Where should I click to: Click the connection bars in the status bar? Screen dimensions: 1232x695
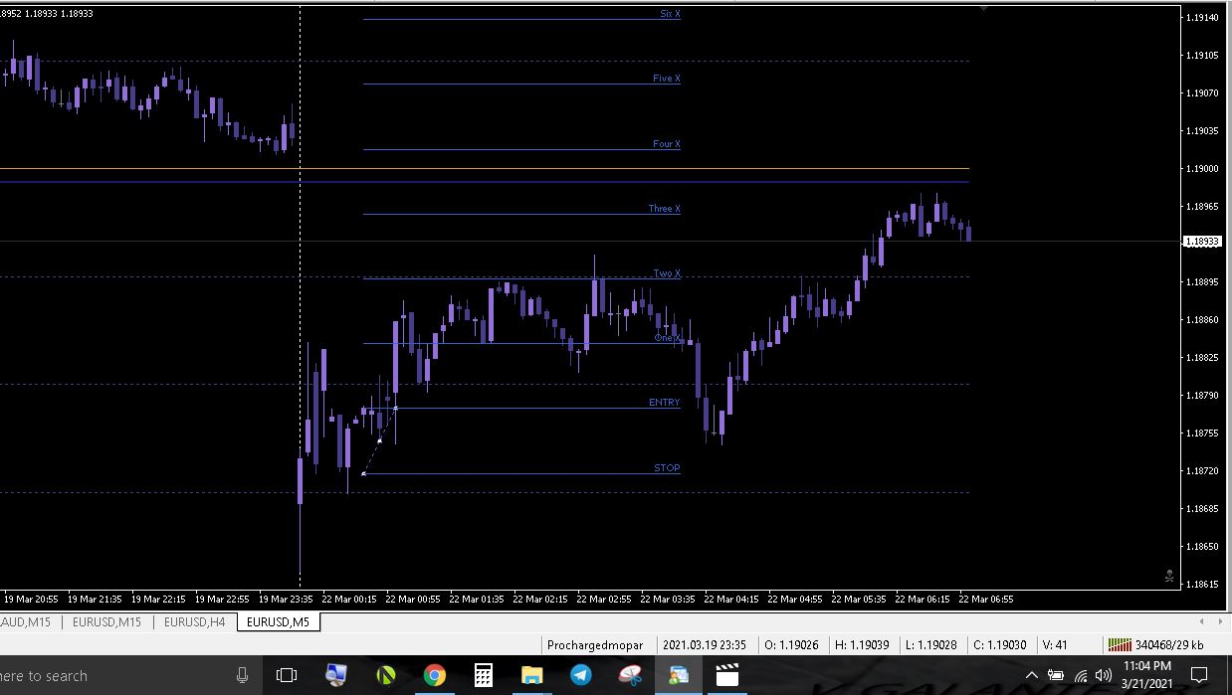point(1119,644)
